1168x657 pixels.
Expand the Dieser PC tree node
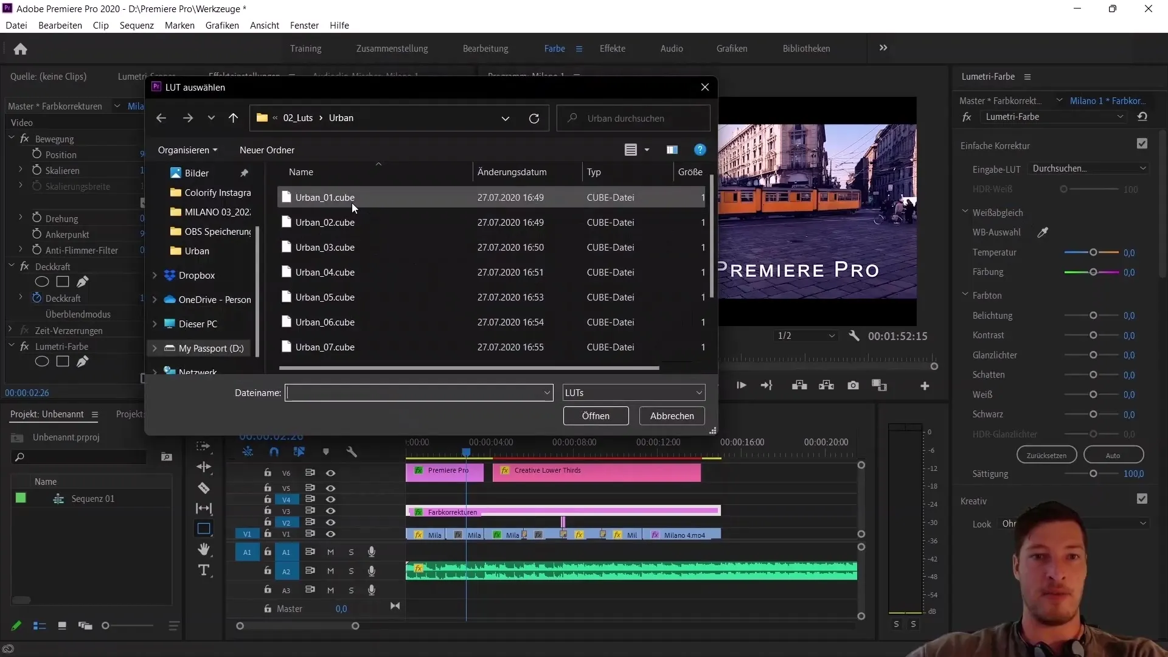point(155,324)
